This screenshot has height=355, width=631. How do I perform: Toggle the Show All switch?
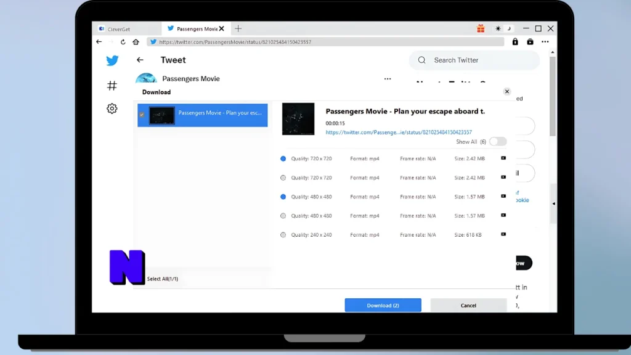point(498,142)
